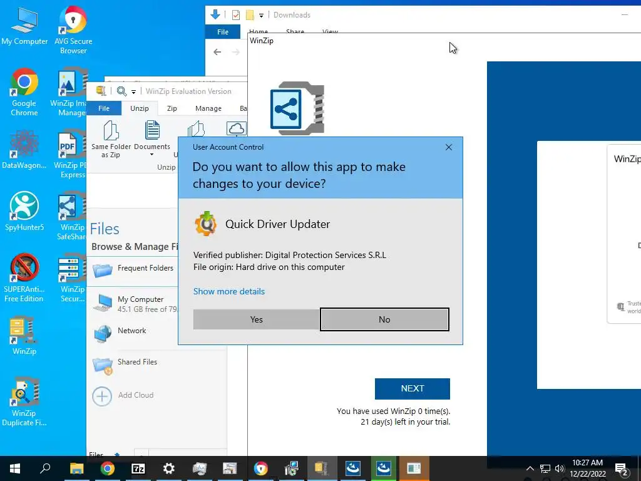Screen dimensions: 641x481
Task: Select the Unzip tab in WinZip ribbon
Action: coord(140,108)
